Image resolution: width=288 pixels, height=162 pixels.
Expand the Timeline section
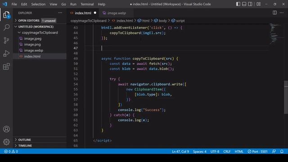(25, 146)
